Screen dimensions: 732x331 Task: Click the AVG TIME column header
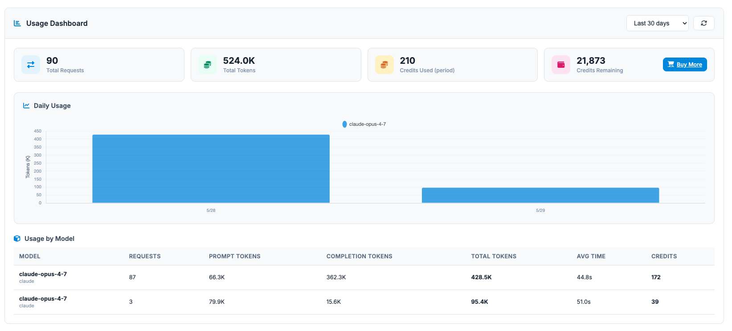coord(591,257)
